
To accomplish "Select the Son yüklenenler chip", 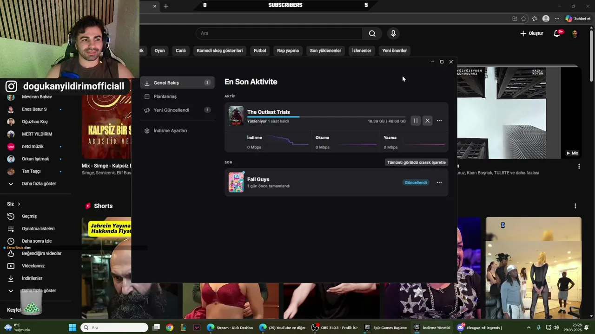I will [x=325, y=51].
